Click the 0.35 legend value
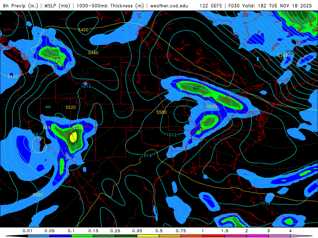 (137, 231)
